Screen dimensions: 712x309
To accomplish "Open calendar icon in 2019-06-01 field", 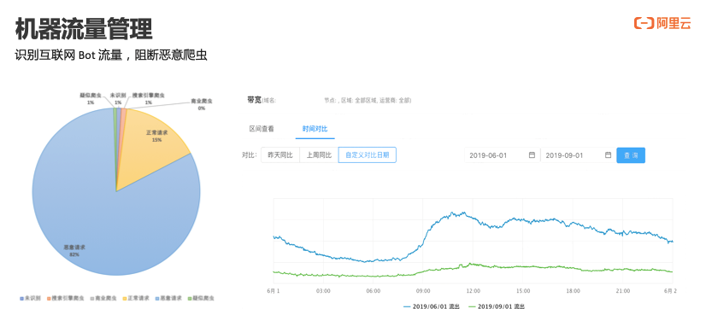I will point(532,155).
